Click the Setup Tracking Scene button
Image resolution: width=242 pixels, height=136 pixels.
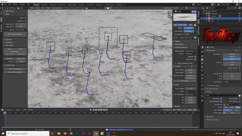click(15, 72)
